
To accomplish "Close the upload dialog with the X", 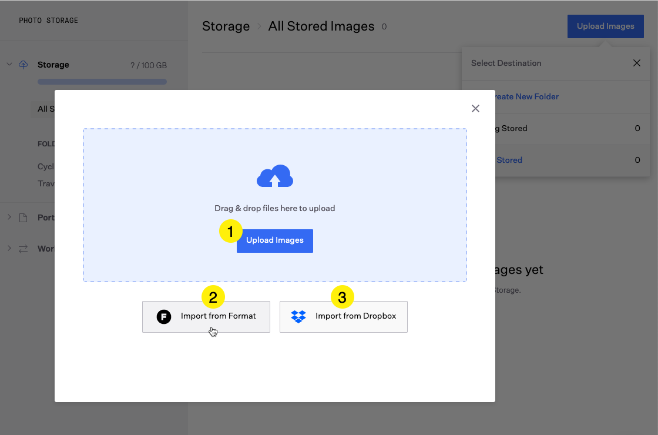I will coord(475,108).
